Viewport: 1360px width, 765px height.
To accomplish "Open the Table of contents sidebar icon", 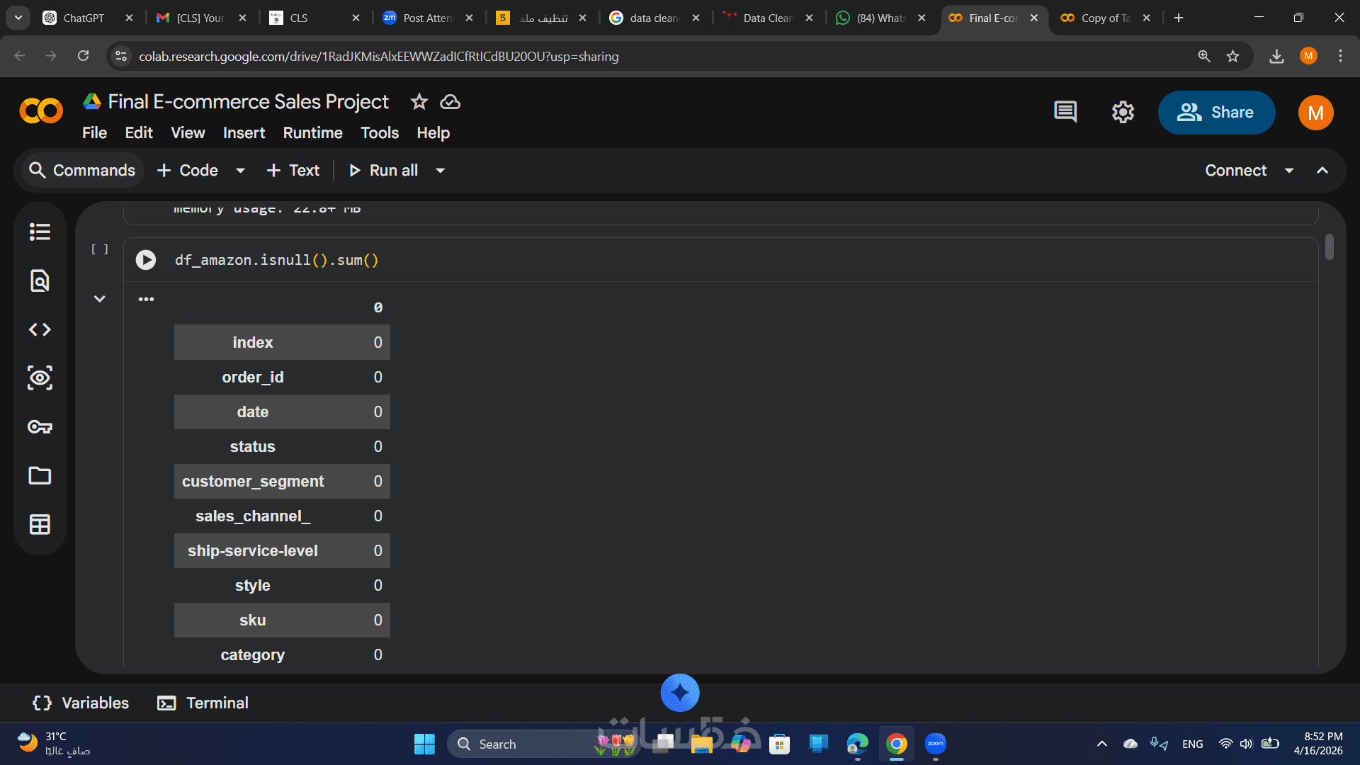I will (x=40, y=232).
